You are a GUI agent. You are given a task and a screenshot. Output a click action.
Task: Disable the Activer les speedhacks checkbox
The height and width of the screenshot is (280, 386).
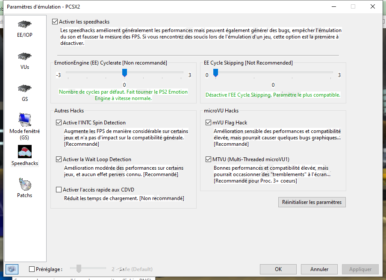55,21
